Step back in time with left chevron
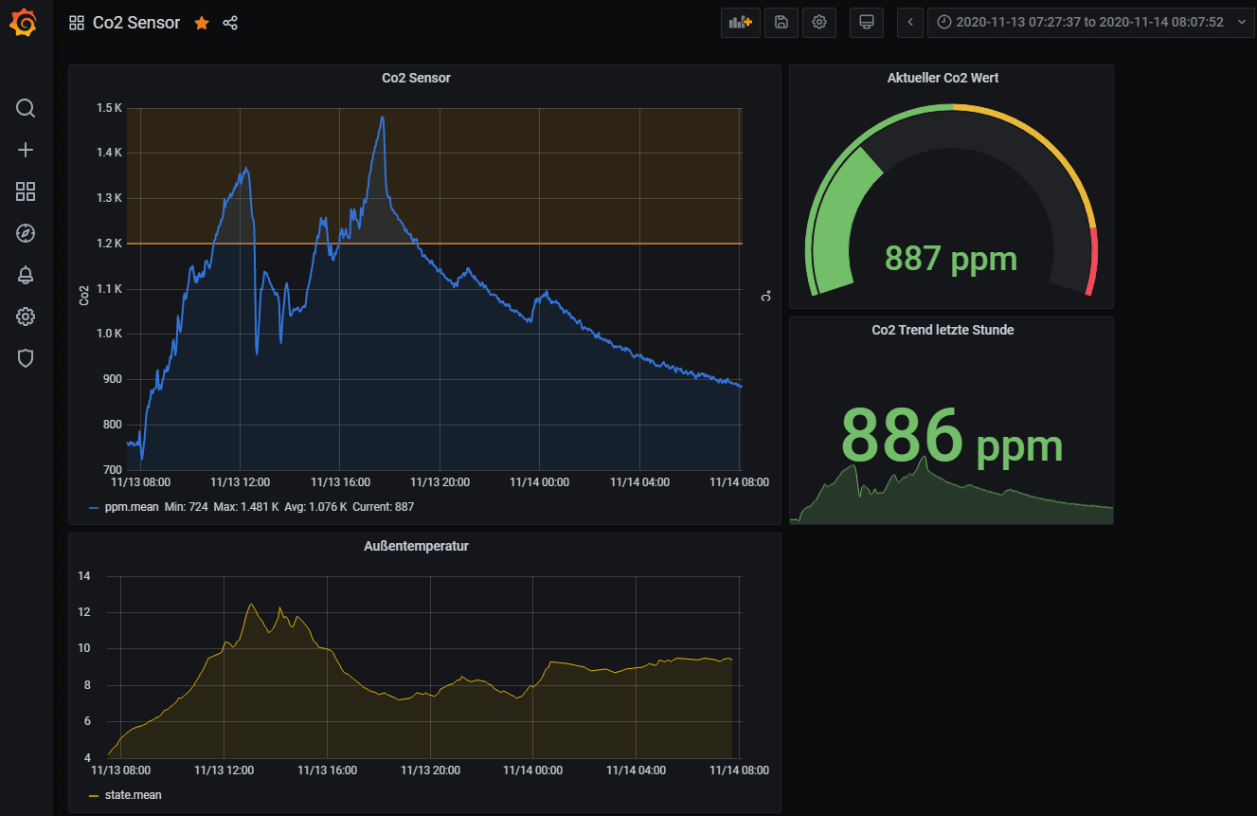This screenshot has width=1257, height=816. pos(909,22)
